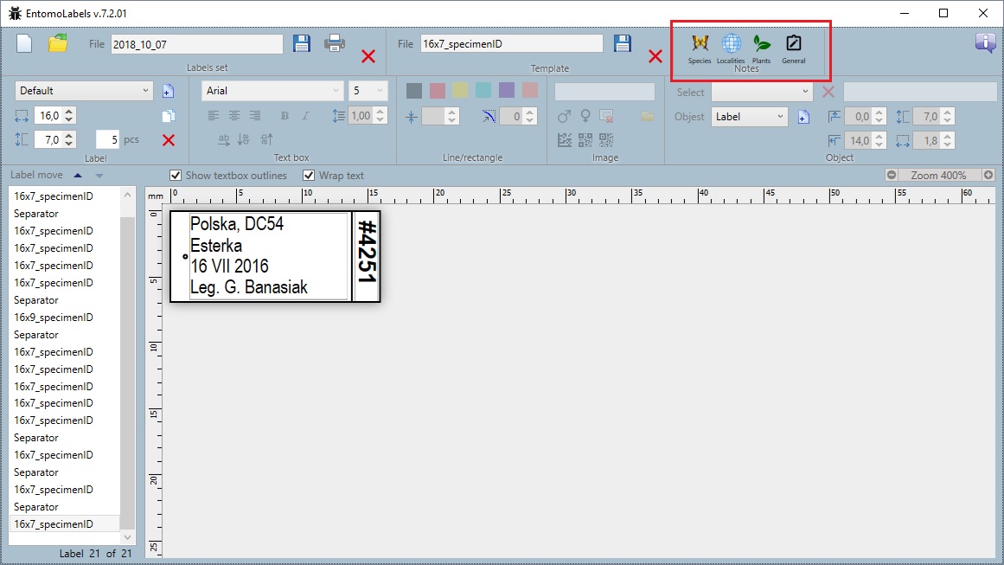1004x565 pixels.
Task: Open labels set folder icon
Action: 58,43
